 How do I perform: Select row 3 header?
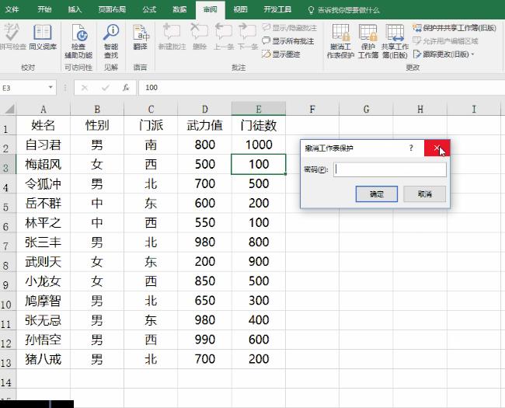8,164
